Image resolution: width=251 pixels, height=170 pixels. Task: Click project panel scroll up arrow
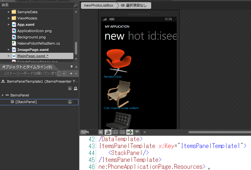76,12
